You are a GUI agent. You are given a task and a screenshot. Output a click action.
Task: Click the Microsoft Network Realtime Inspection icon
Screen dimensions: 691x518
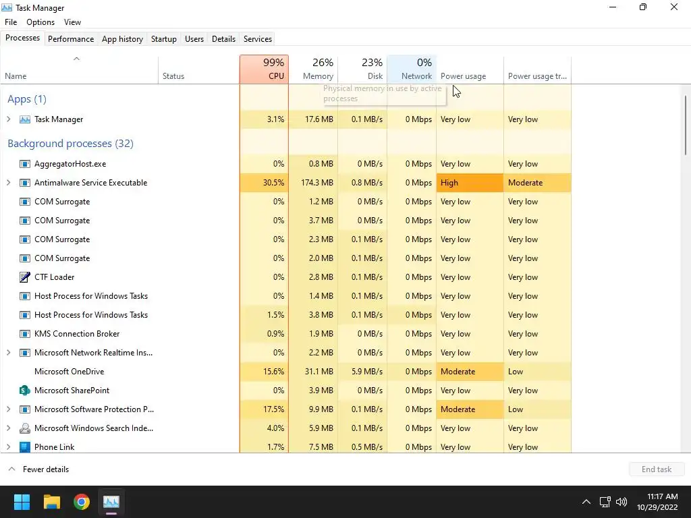click(x=25, y=353)
